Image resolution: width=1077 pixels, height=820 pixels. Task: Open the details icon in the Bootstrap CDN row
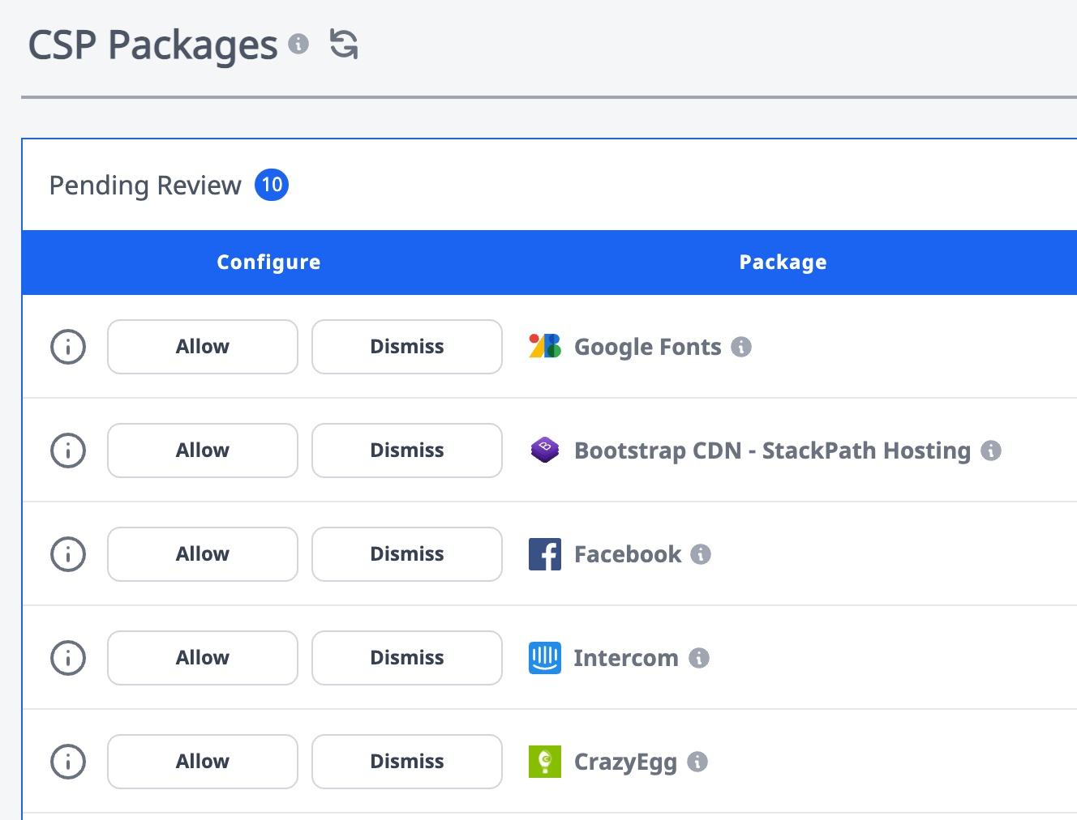[68, 451]
